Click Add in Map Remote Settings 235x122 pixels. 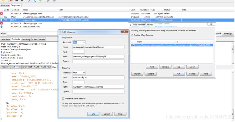pos(152,67)
